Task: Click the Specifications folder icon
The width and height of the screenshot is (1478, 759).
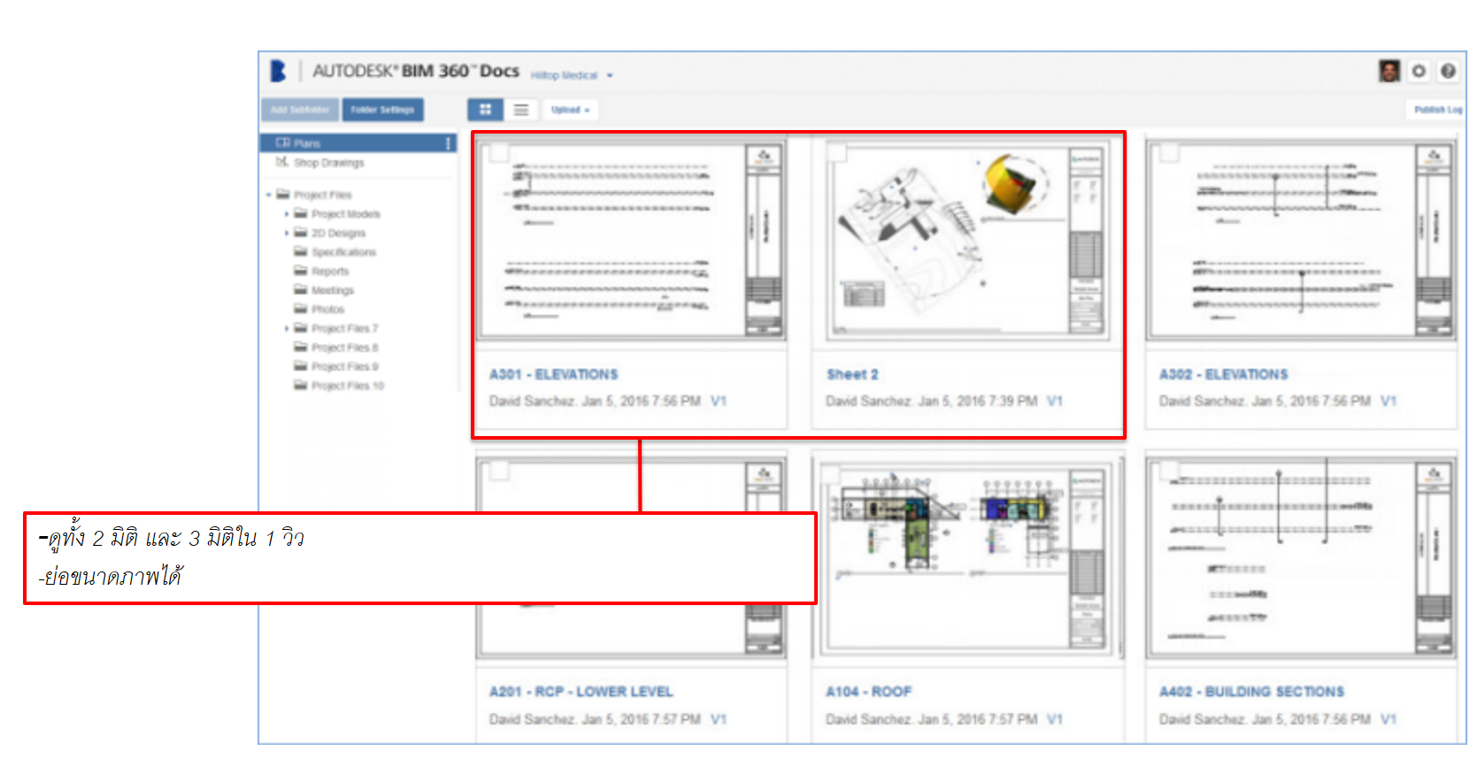Action: (301, 252)
